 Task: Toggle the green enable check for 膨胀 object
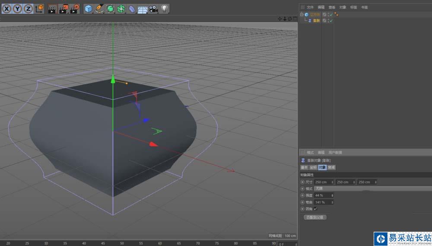click(331, 20)
